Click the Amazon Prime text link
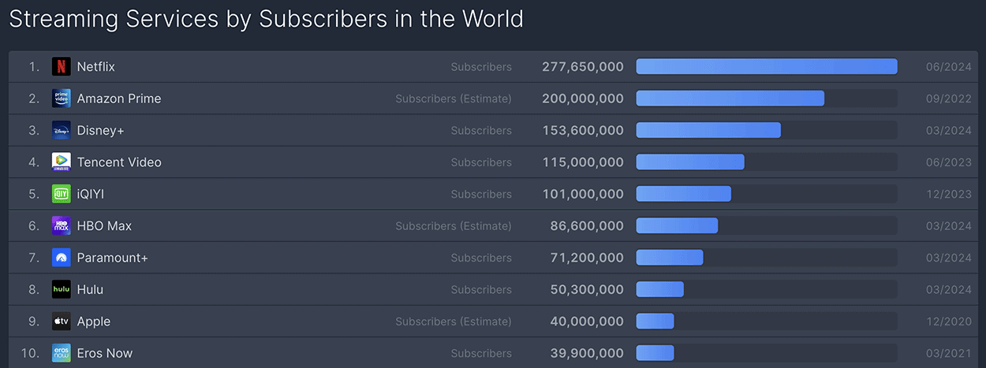This screenshot has width=986, height=368. coord(119,99)
